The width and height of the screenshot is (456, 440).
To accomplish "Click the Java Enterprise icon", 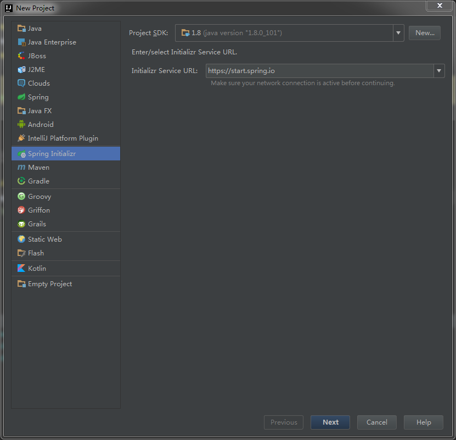I will click(21, 42).
